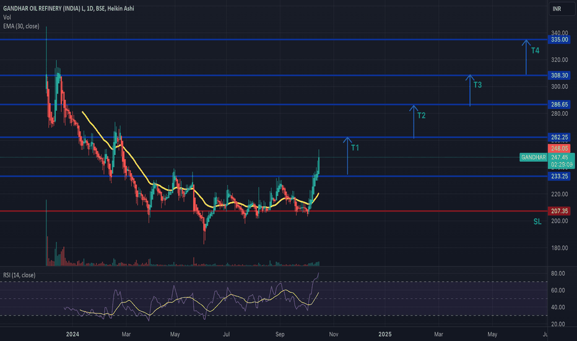Click the 2024 label on time axis
Image resolution: width=577 pixels, height=341 pixels.
pos(72,334)
